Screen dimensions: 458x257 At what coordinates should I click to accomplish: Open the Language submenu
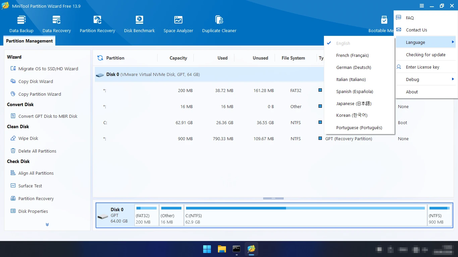[426, 42]
